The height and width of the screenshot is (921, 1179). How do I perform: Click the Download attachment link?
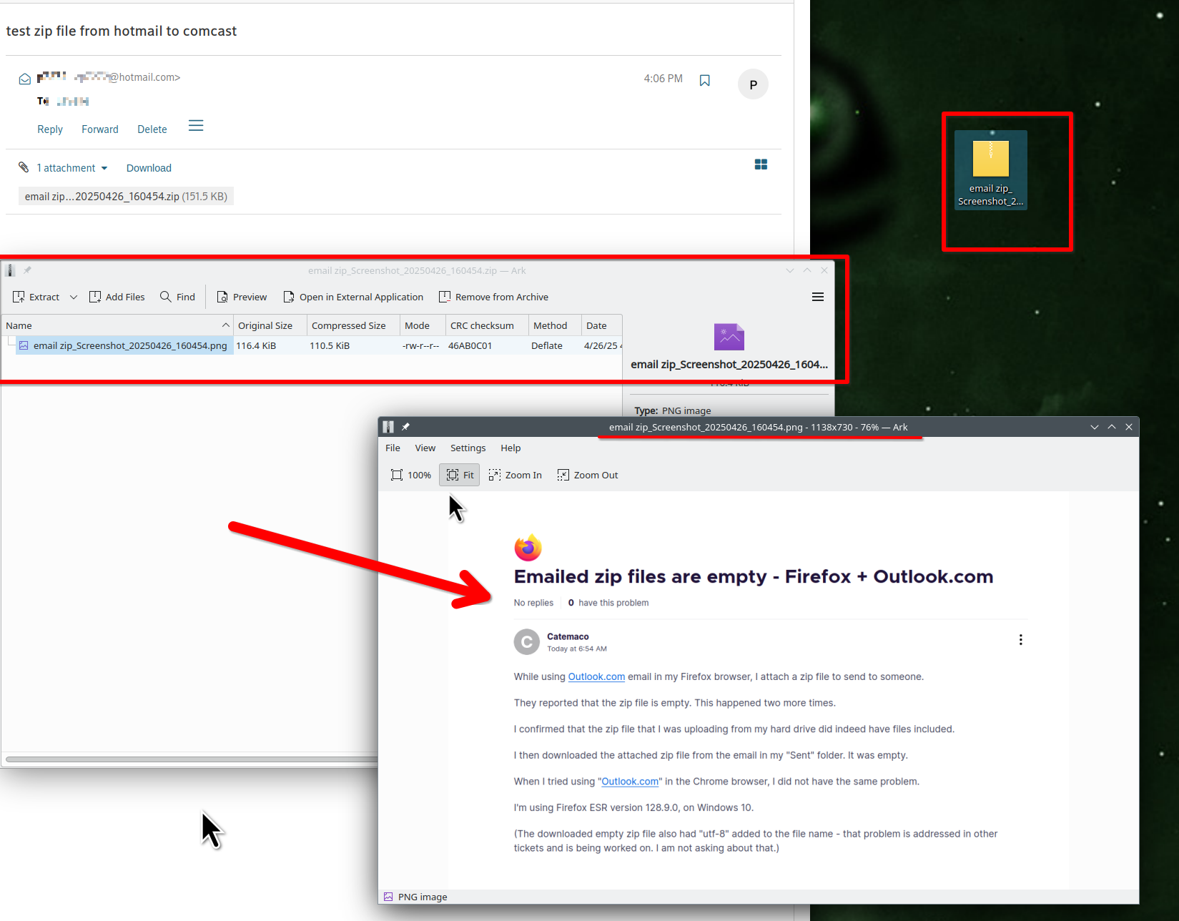point(149,168)
